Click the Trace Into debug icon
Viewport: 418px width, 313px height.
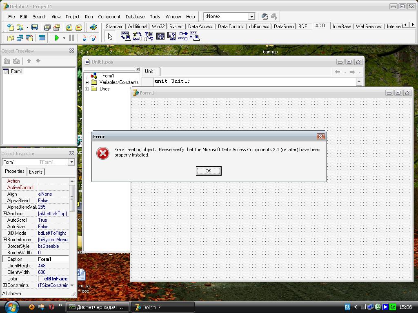pos(84,38)
